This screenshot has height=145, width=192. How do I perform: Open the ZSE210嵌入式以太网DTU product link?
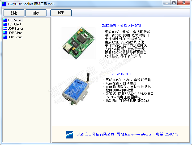(x=121, y=25)
